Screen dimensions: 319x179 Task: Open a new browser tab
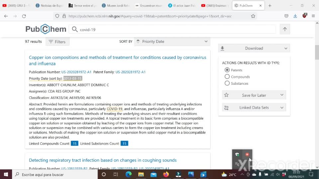(x=270, y=6)
